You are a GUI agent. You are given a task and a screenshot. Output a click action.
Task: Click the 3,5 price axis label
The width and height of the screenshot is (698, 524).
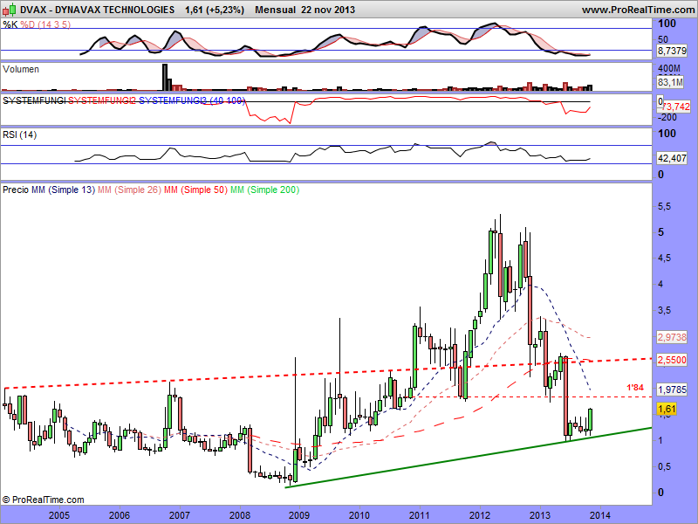[664, 310]
